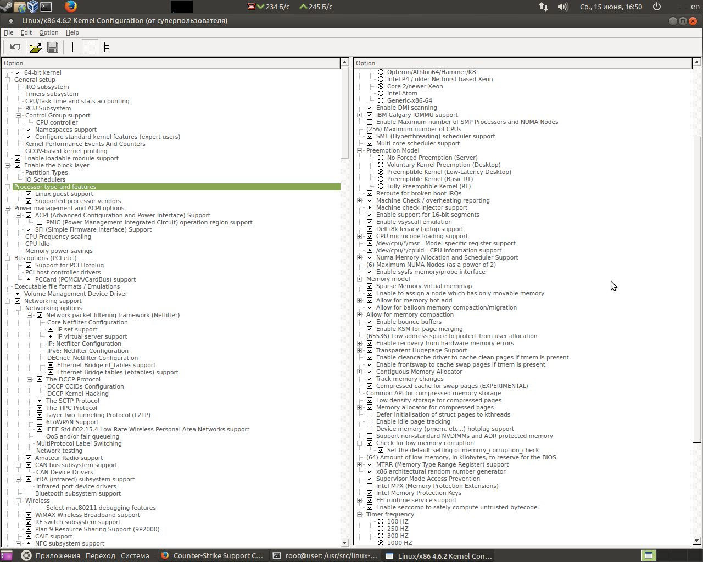The height and width of the screenshot is (562, 703).
Task: Collapse the Wireless tree node
Action: tap(19, 501)
